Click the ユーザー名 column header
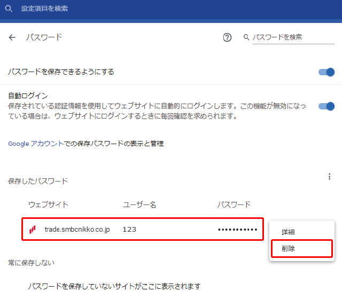Image resolution: width=342 pixels, height=299 pixels. (139, 204)
